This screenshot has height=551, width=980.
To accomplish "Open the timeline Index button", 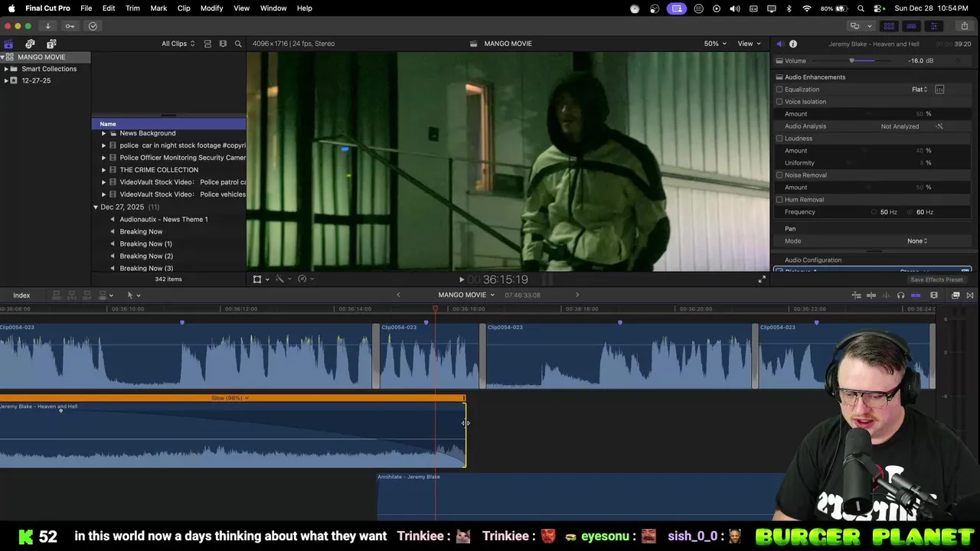I will click(x=21, y=295).
